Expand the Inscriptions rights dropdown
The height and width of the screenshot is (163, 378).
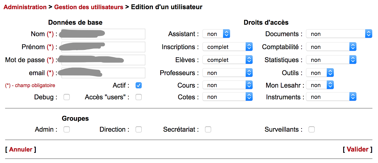tap(227, 47)
